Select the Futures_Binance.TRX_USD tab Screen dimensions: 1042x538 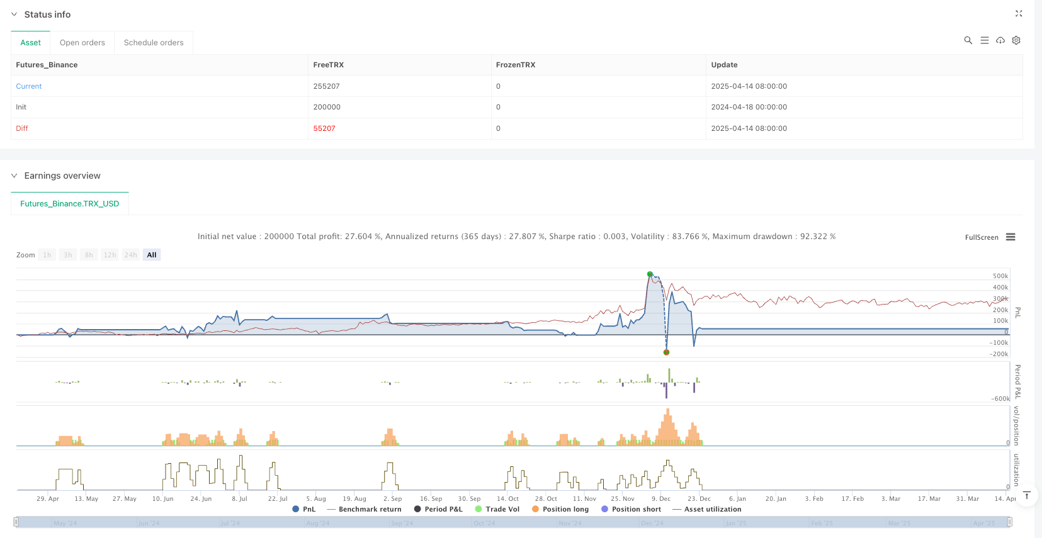[x=70, y=204]
